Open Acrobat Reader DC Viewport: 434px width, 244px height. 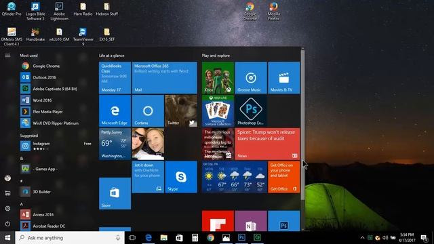pos(56,226)
